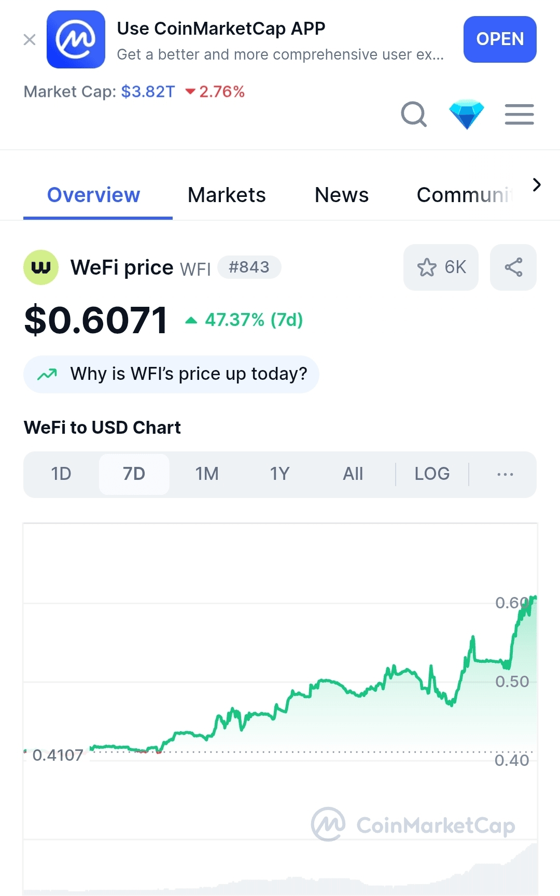Select the 1Y chart range
560x896 pixels.
[x=279, y=474]
